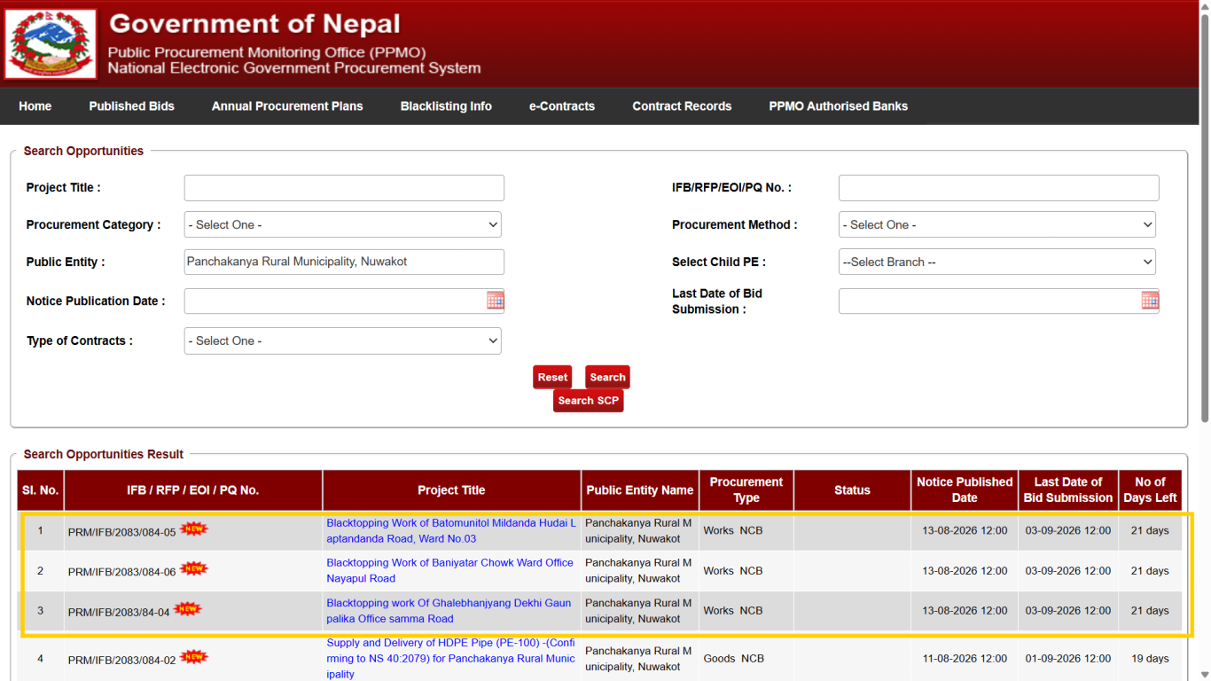This screenshot has height=681, width=1211.
Task: Click the Status column header
Action: click(x=852, y=490)
